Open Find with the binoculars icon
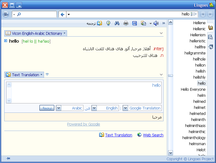The image size is (216, 163). pyautogui.click(x=117, y=23)
